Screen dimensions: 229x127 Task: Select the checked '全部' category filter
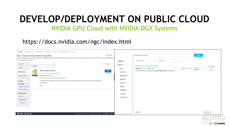pyautogui.click(x=121, y=69)
